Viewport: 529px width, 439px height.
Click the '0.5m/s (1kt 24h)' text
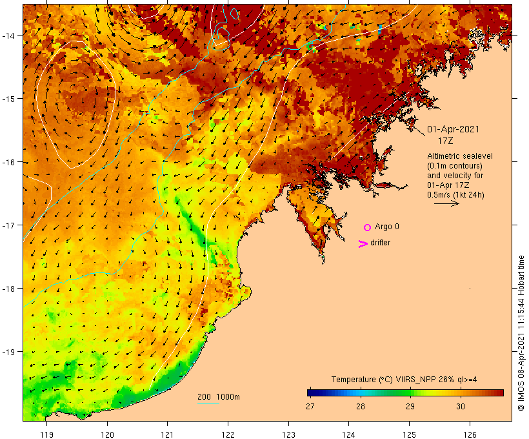[x=456, y=195]
